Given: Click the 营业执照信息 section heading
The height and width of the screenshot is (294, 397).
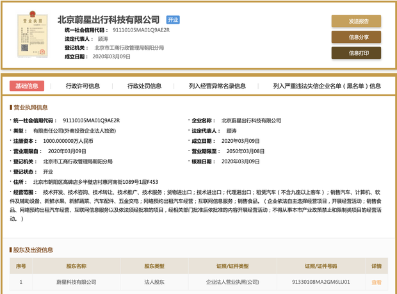Looking at the screenshot, I should [30, 108].
